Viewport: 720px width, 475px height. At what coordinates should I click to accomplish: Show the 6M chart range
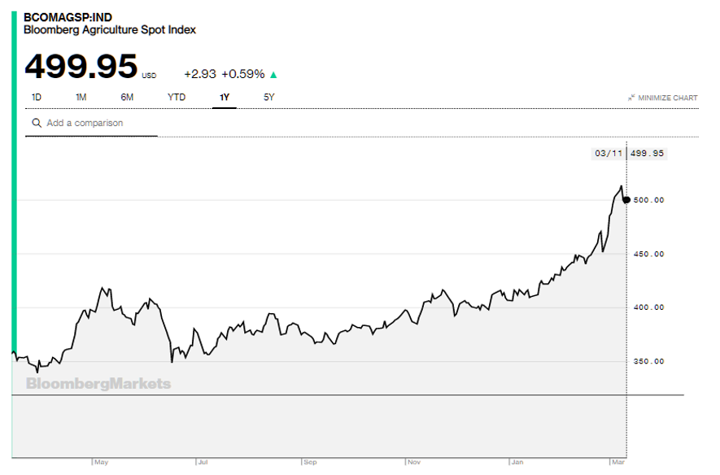pyautogui.click(x=127, y=98)
